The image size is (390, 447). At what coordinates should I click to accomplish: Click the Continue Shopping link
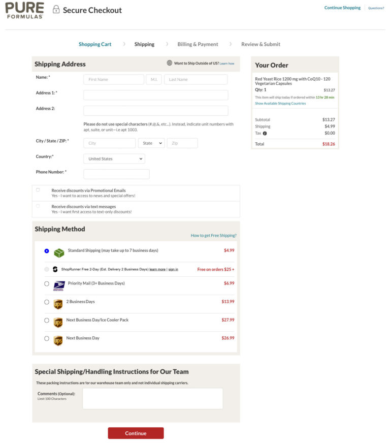point(342,8)
